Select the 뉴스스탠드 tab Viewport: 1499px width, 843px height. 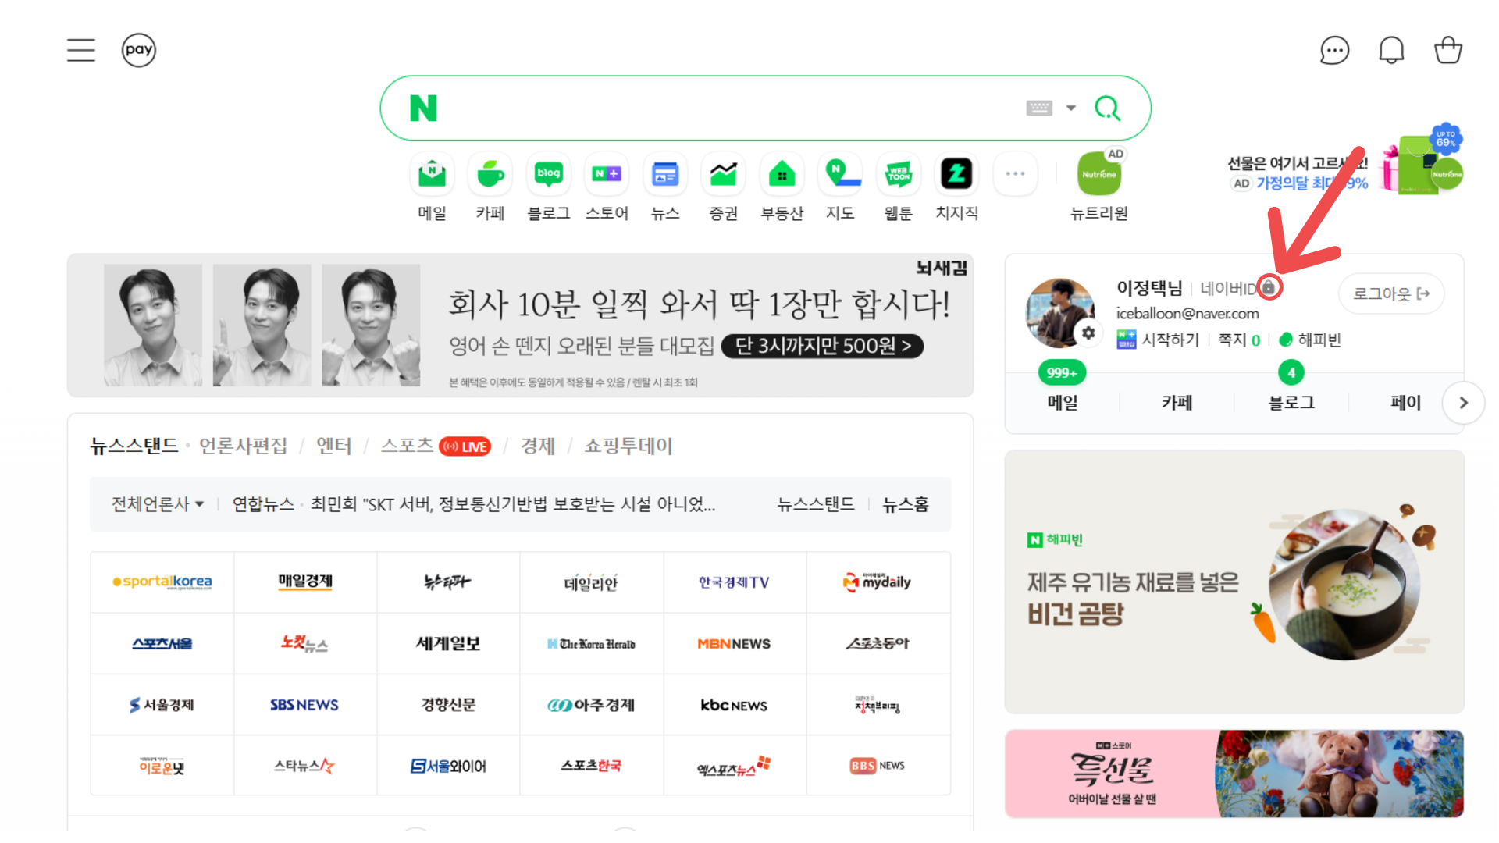tap(134, 446)
